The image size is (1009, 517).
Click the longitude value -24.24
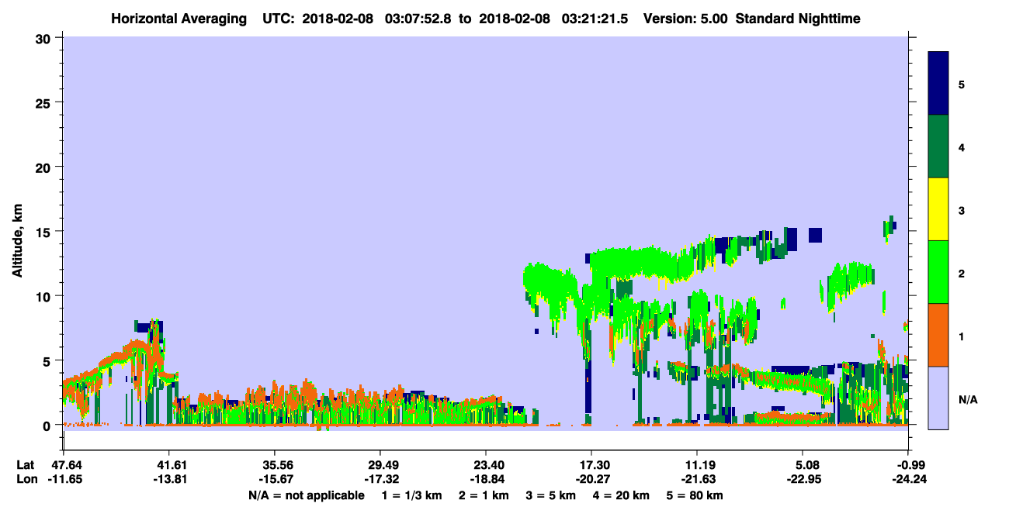908,479
